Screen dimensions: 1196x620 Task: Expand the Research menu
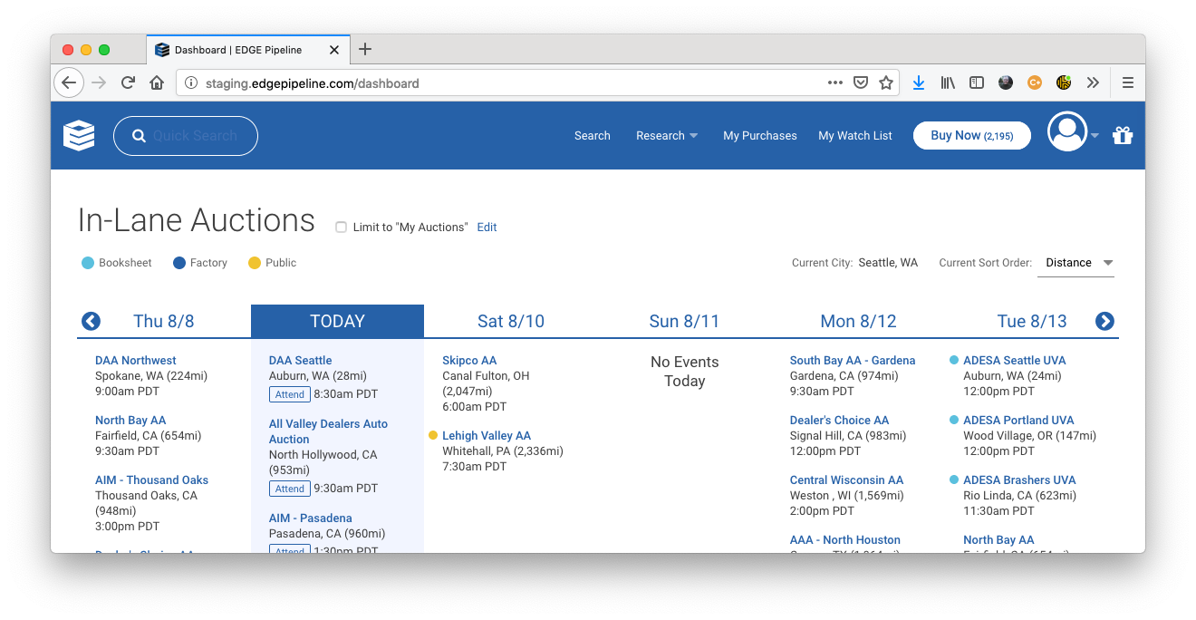667,136
